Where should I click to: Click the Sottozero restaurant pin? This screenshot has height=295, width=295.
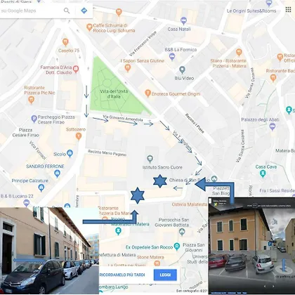tap(79, 136)
